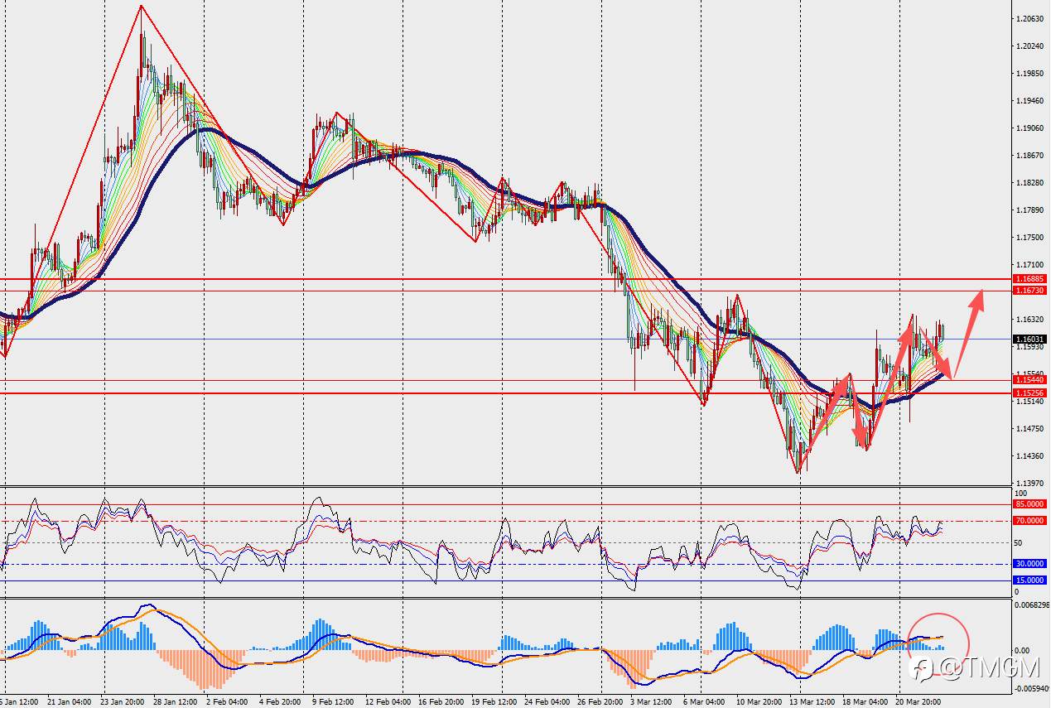Click the red 70.0000 oscillator level tag
This screenshot has height=708, width=1051.
[1030, 521]
